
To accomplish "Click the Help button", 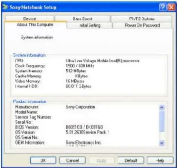I will click(160, 160).
